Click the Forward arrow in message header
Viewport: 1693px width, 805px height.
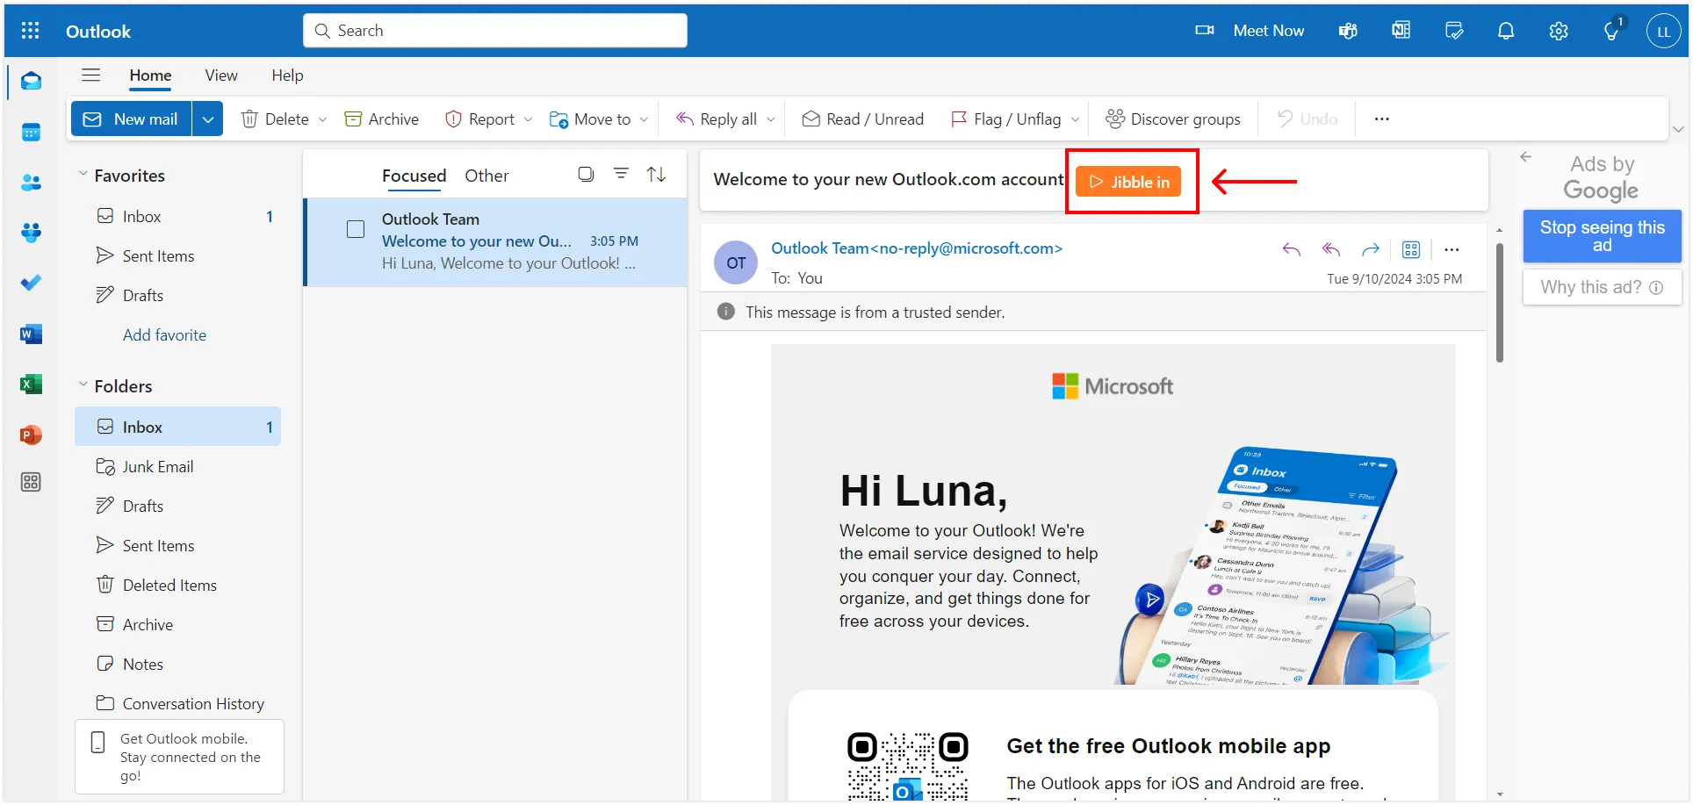pos(1370,250)
